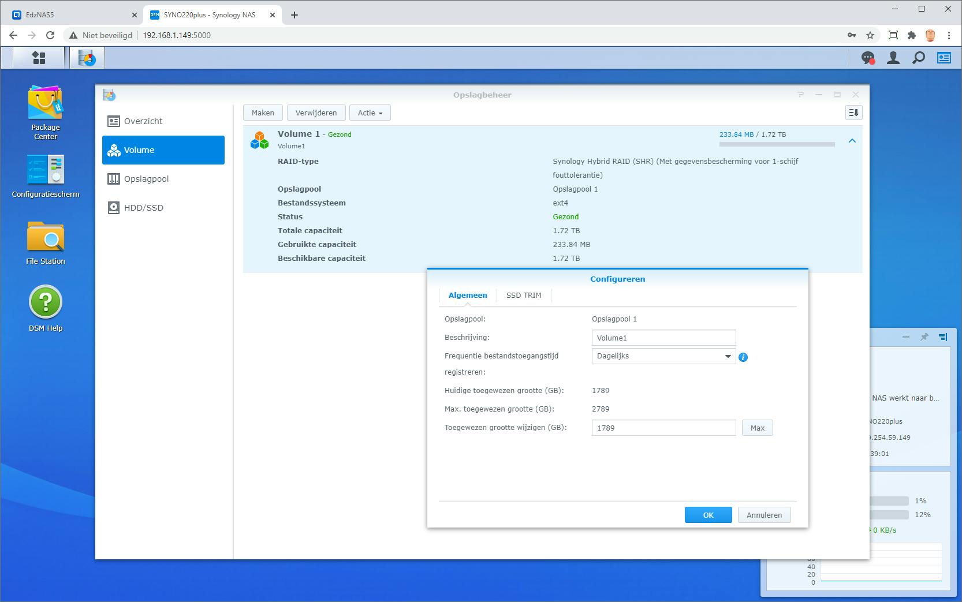
Task: Collapse the Volume 1 details chevron
Action: tap(852, 141)
